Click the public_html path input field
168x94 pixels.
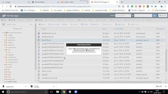(17, 24)
